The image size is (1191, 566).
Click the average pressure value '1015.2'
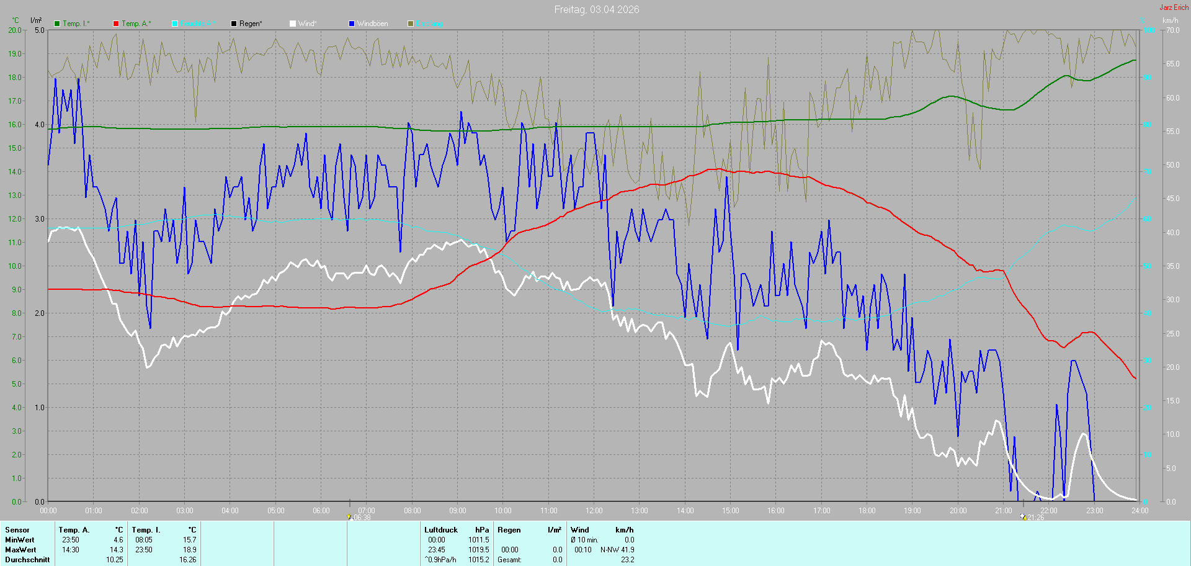479,560
